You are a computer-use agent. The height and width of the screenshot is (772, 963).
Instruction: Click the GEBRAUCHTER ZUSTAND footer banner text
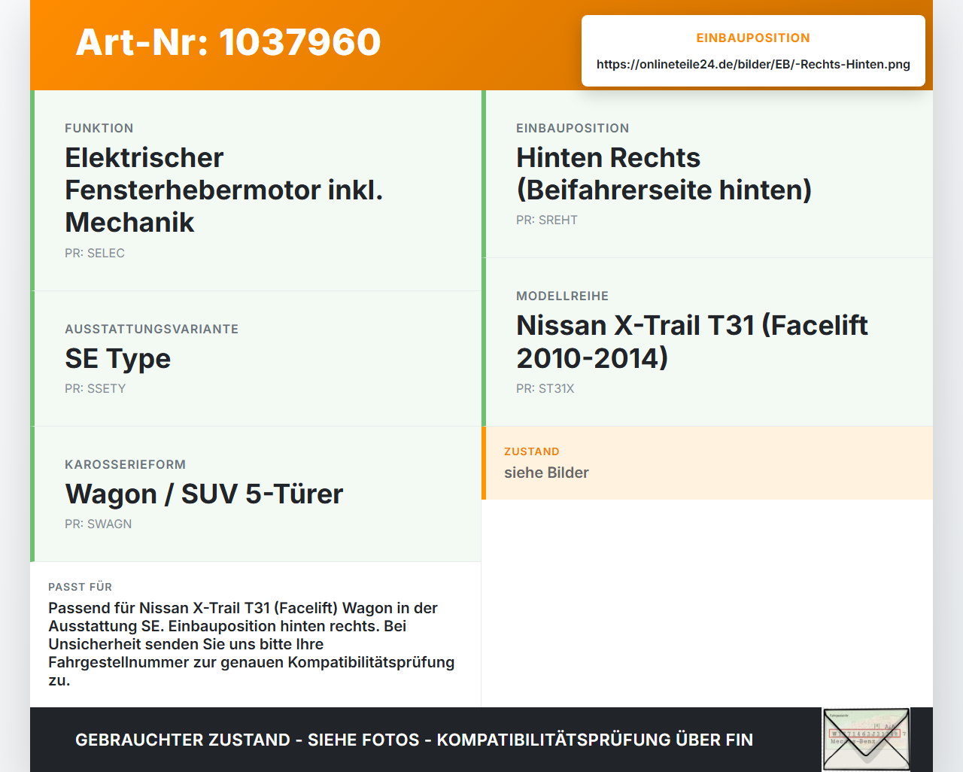pos(415,740)
